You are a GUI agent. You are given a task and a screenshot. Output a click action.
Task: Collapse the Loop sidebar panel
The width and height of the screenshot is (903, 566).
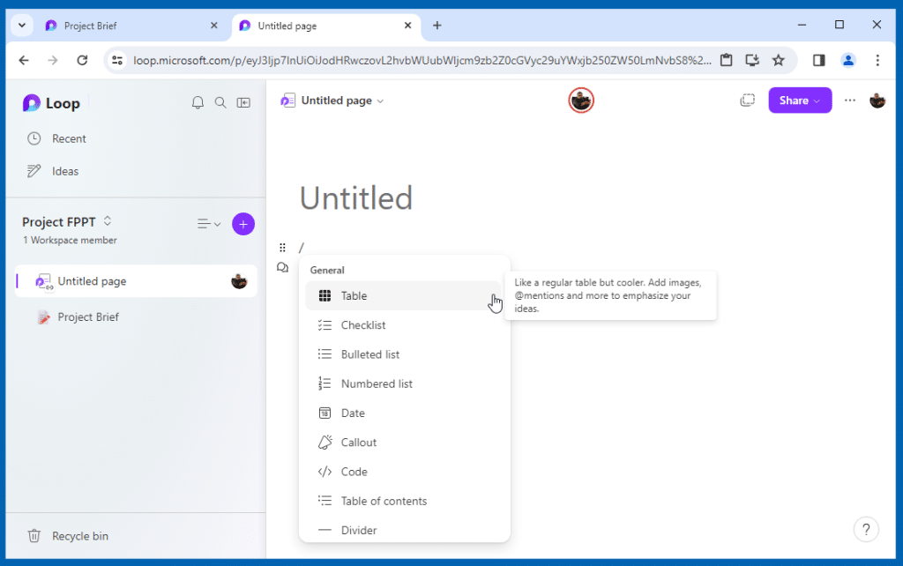[243, 103]
